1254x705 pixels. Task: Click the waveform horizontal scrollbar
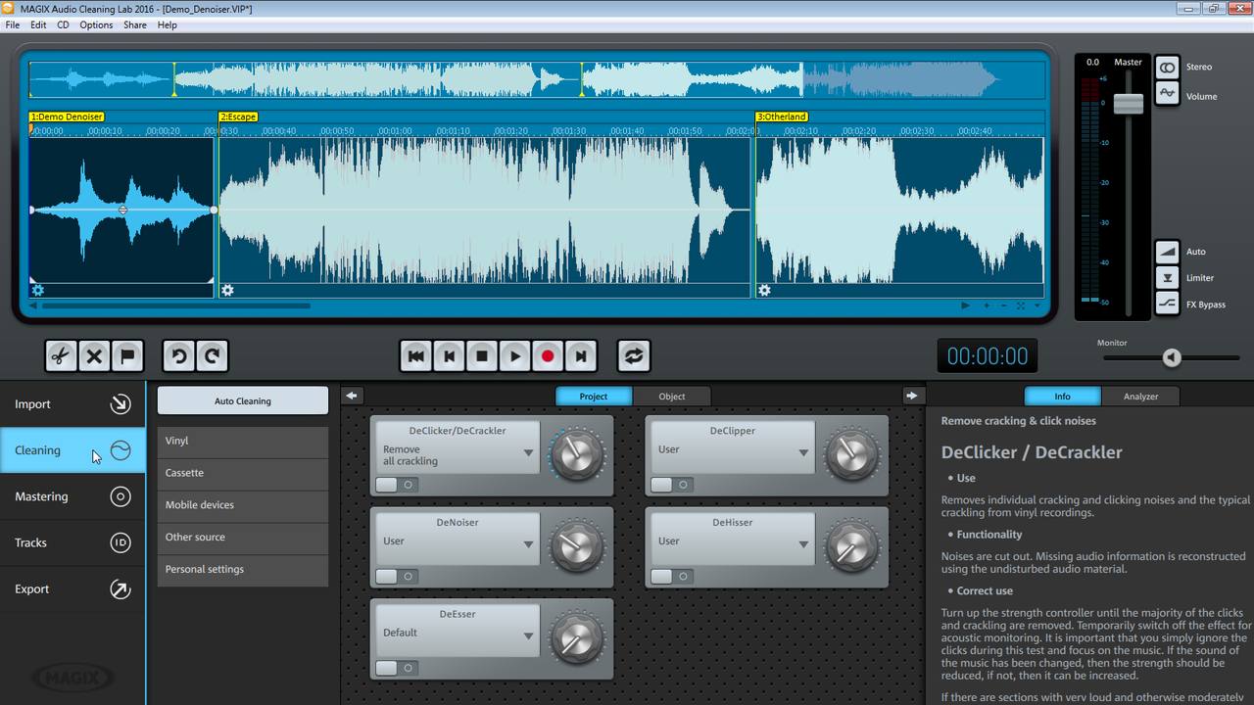point(176,305)
